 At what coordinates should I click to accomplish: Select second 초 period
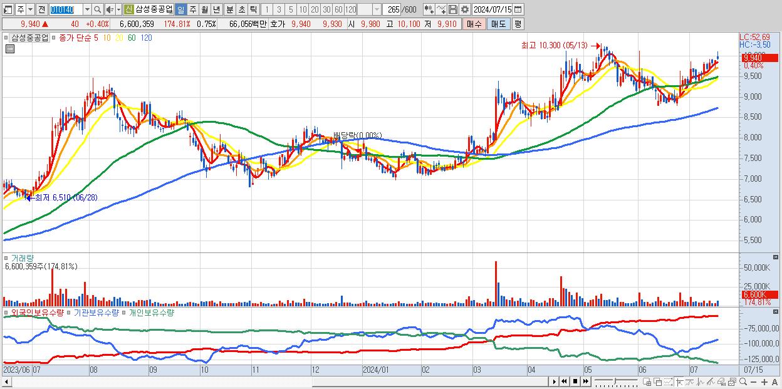pyautogui.click(x=241, y=10)
